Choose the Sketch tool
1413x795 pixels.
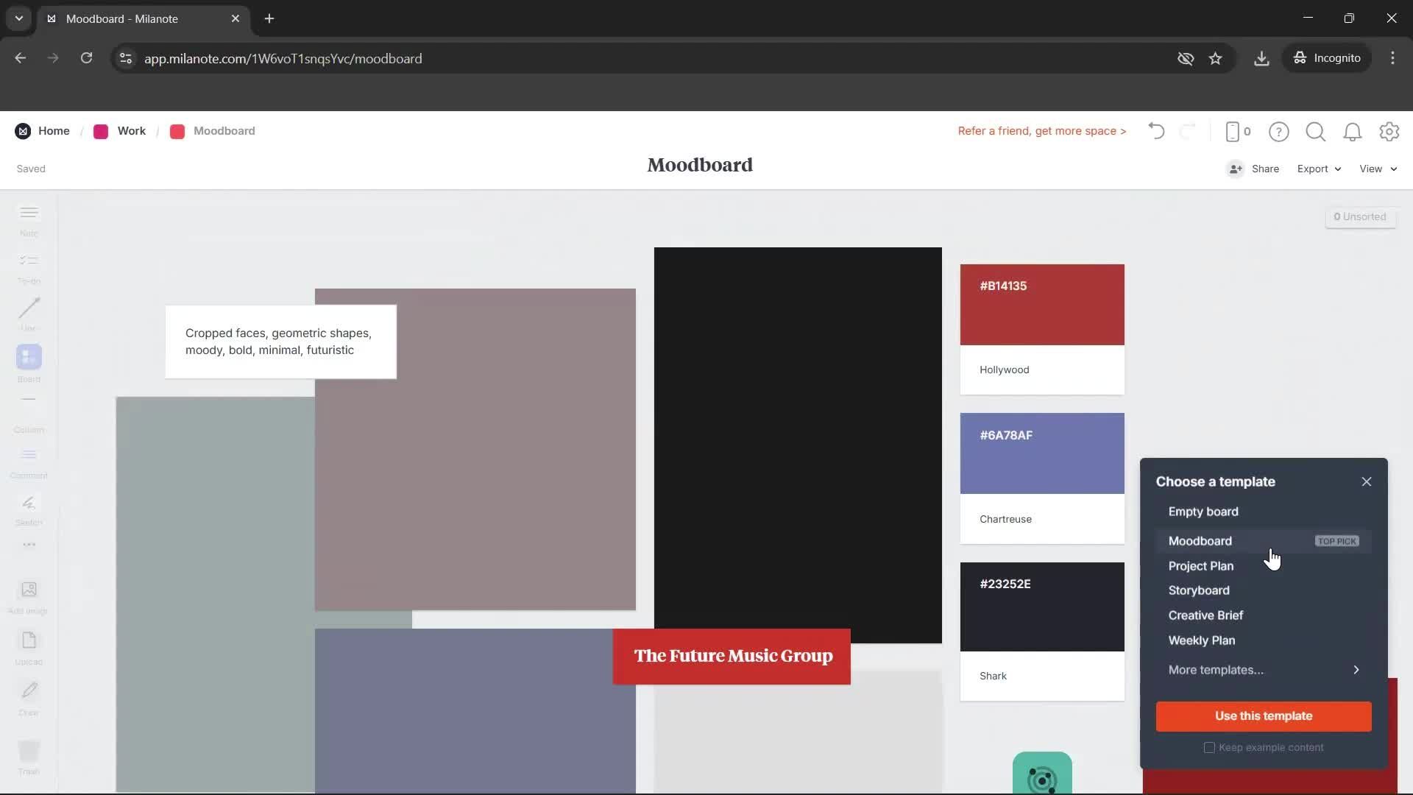(28, 509)
